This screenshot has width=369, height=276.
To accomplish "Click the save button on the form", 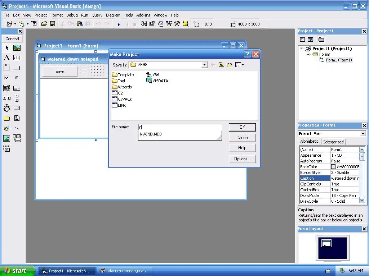I will (60, 72).
